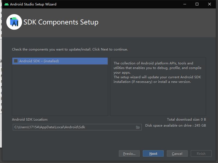Continue with the Next button
Viewport: 218px width, 163px height.
coord(153,153)
